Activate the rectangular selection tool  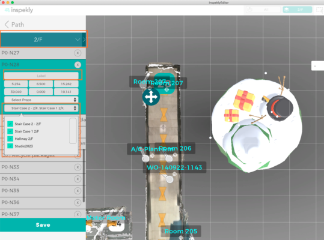(x=320, y=10)
